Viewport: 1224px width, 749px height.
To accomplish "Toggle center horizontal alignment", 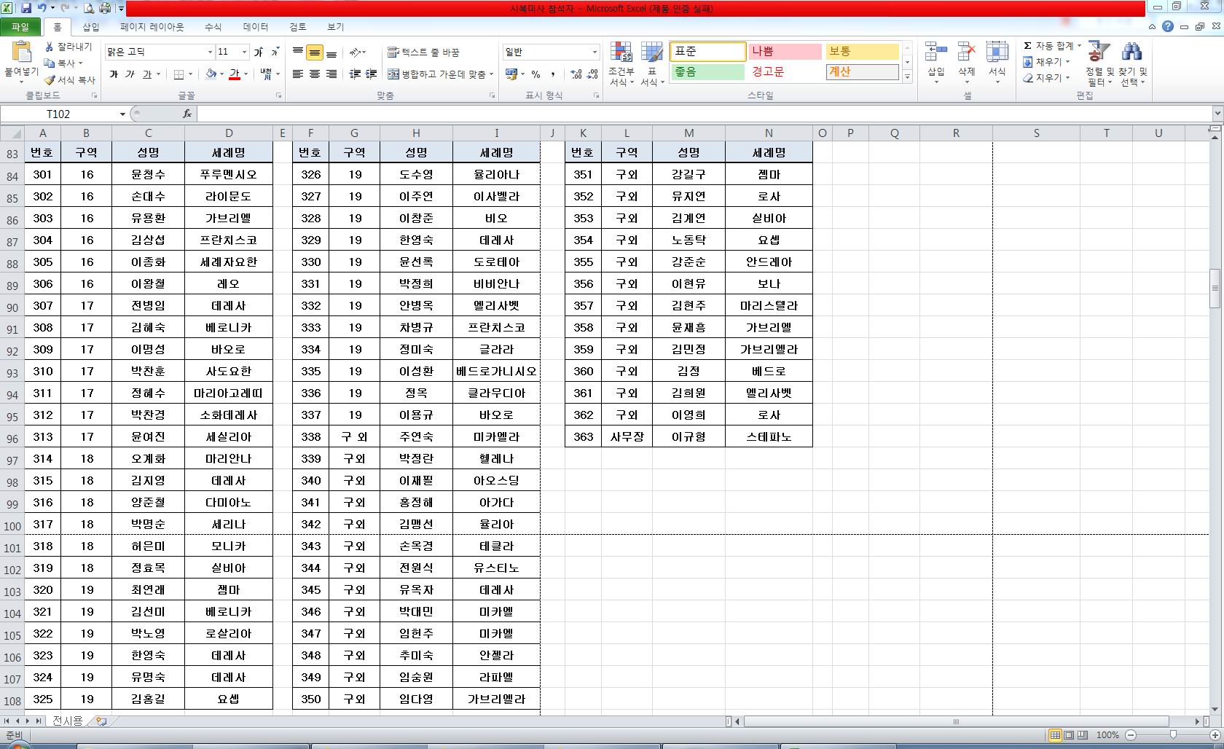I will (315, 74).
